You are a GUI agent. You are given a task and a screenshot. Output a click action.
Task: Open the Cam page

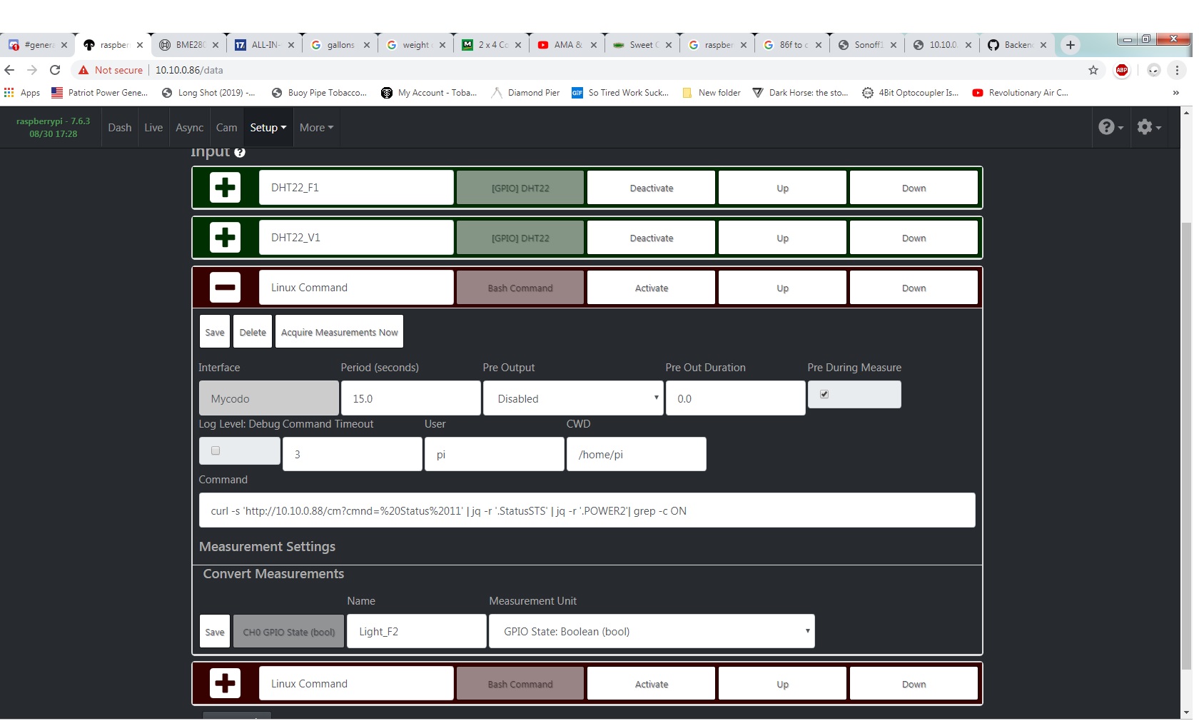click(x=226, y=128)
